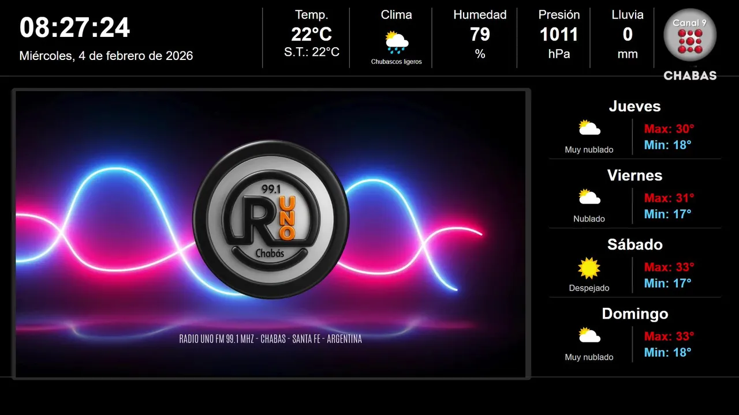Click the Nublado caption under Viernes
Viewport: 739px width, 415px height.
click(589, 219)
